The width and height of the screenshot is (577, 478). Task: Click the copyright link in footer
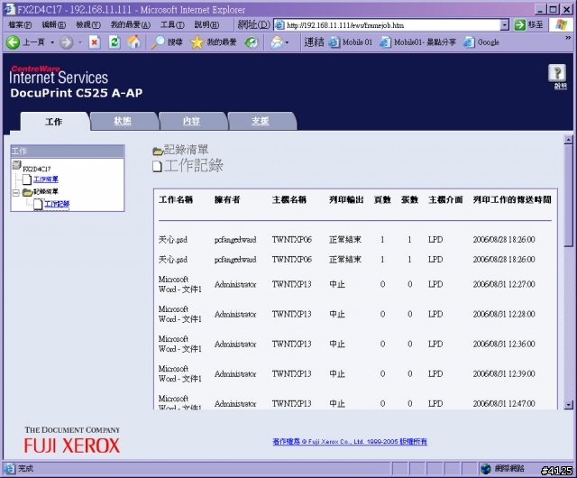pyautogui.click(x=350, y=442)
